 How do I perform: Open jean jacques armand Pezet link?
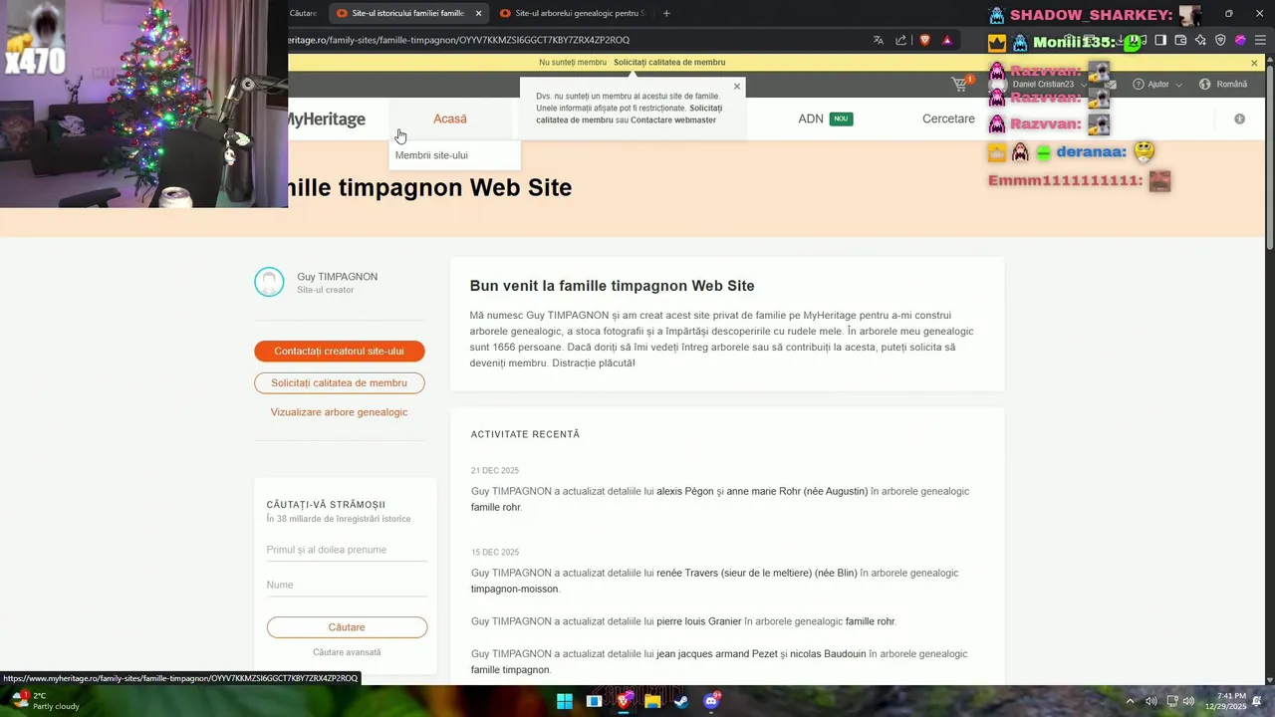717,654
